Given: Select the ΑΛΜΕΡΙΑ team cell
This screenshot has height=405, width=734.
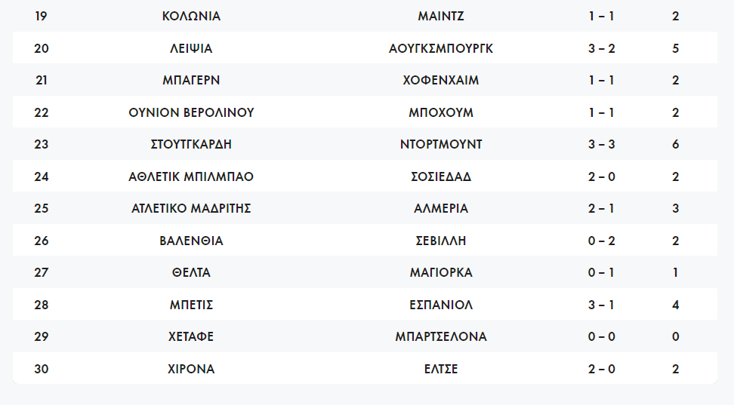Looking at the screenshot, I should pos(441,208).
